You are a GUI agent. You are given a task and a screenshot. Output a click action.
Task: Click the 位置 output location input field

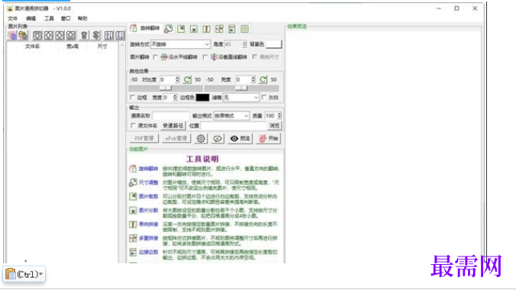click(234, 125)
